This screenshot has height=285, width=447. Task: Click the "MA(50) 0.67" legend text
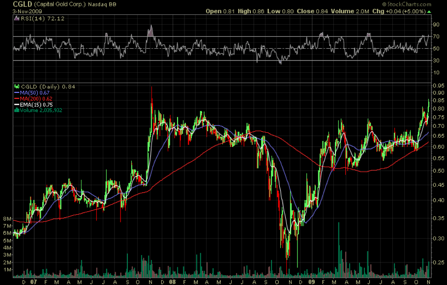coord(34,93)
